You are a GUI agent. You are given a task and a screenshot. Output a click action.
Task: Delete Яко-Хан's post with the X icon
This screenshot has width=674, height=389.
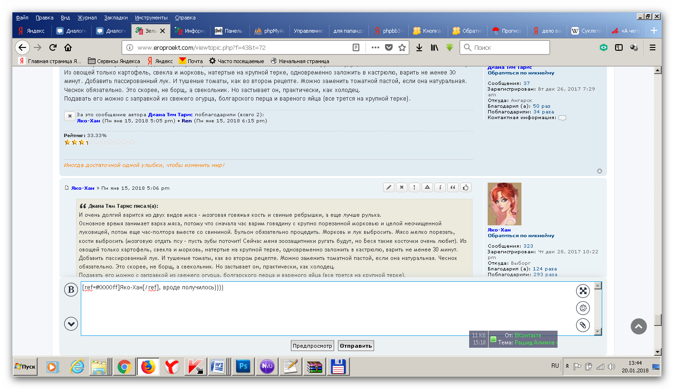(x=402, y=187)
